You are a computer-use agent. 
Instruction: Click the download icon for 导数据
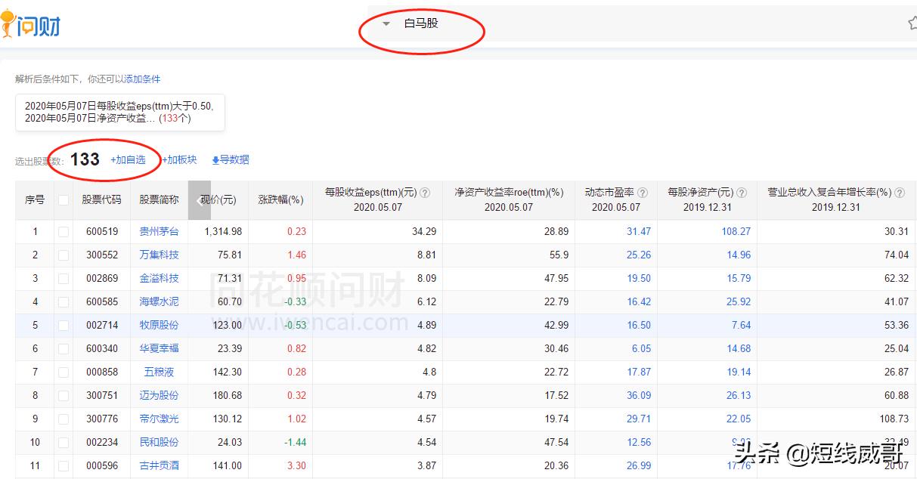pyautogui.click(x=215, y=160)
